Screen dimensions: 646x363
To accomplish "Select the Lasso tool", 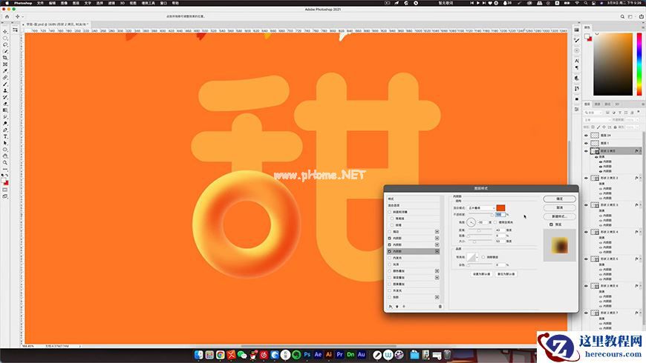I will [x=5, y=44].
